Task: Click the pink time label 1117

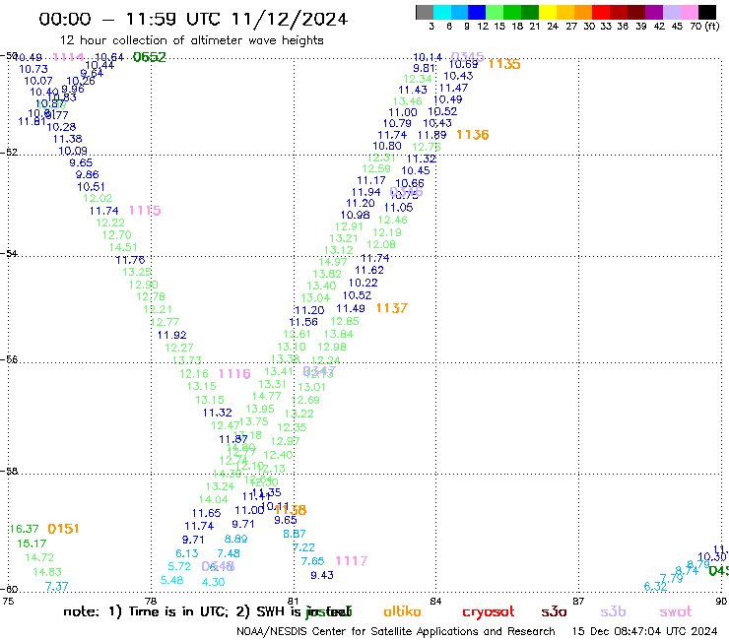Action: [x=351, y=561]
